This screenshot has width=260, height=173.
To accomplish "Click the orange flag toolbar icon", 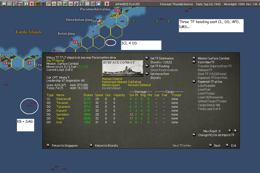I will point(49,4).
